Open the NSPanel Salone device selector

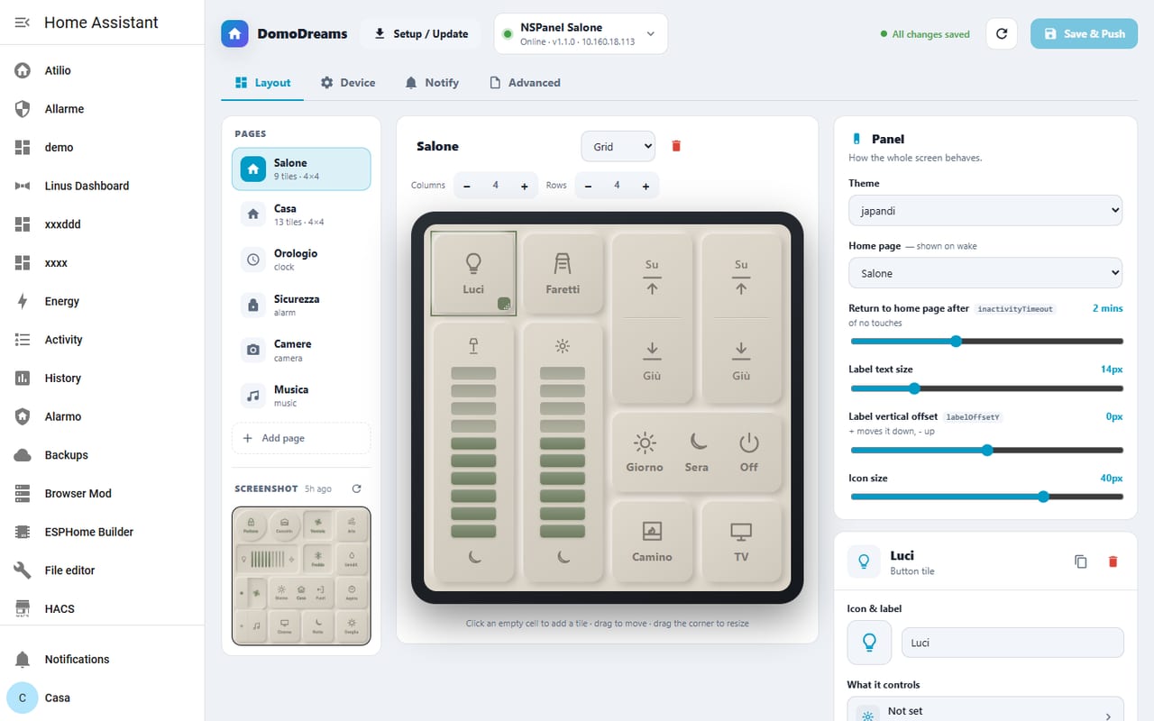coord(581,34)
